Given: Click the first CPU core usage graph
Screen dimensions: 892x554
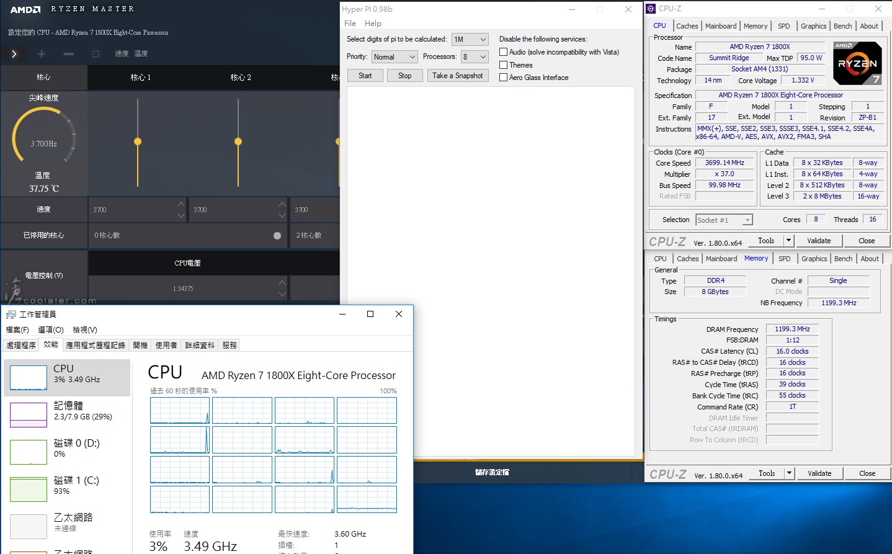Looking at the screenshot, I should click(x=180, y=411).
